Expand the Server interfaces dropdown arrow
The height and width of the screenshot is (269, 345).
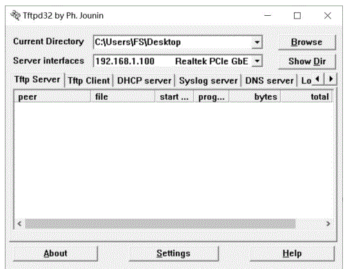257,61
